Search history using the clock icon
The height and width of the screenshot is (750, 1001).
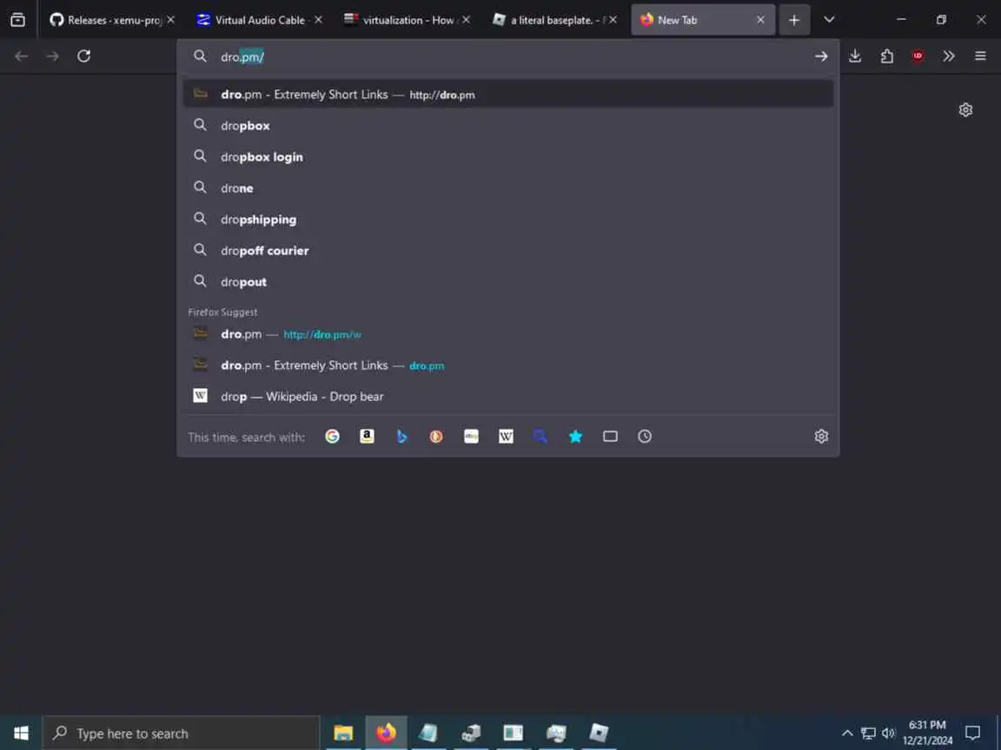click(645, 437)
